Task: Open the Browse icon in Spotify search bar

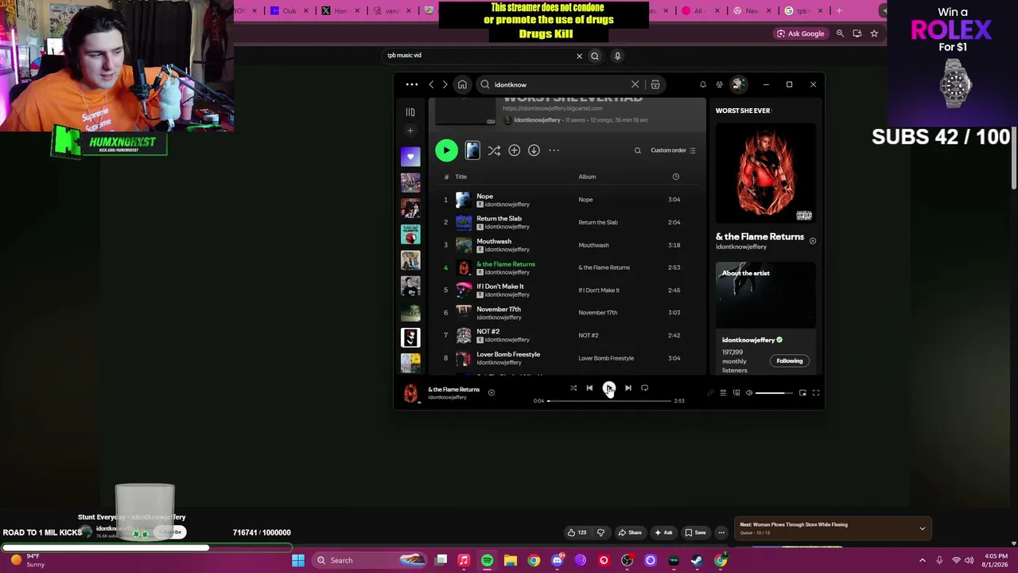Action: point(655,84)
